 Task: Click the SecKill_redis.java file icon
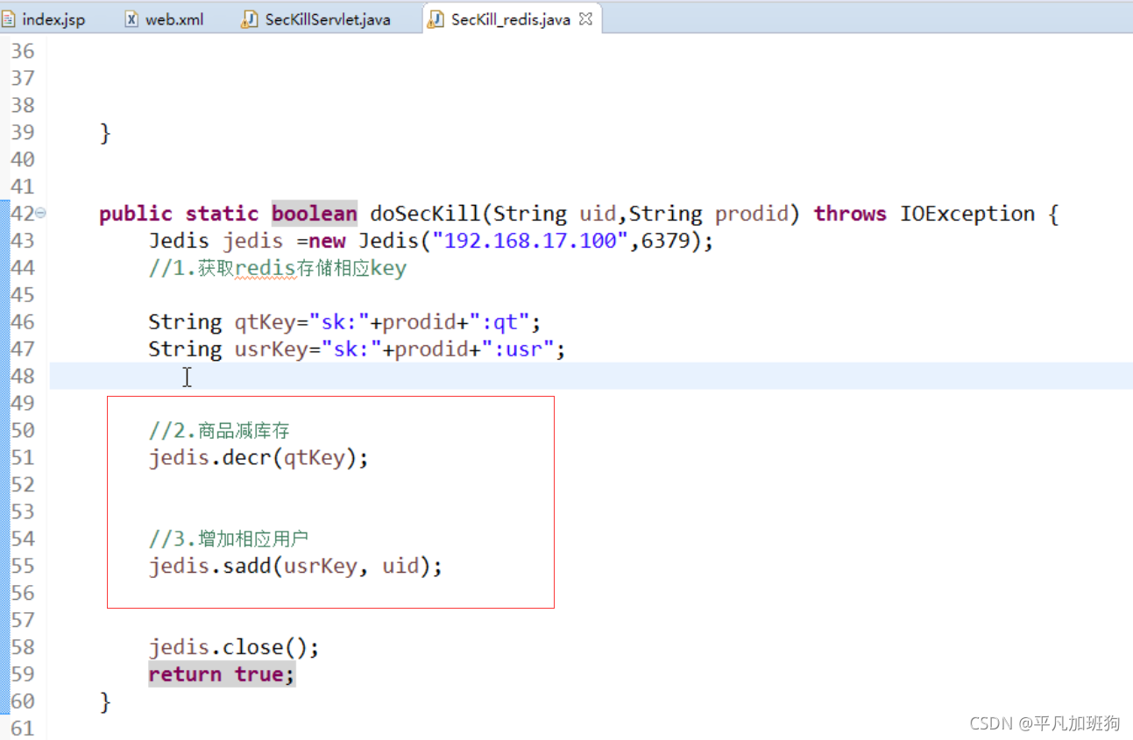point(435,19)
